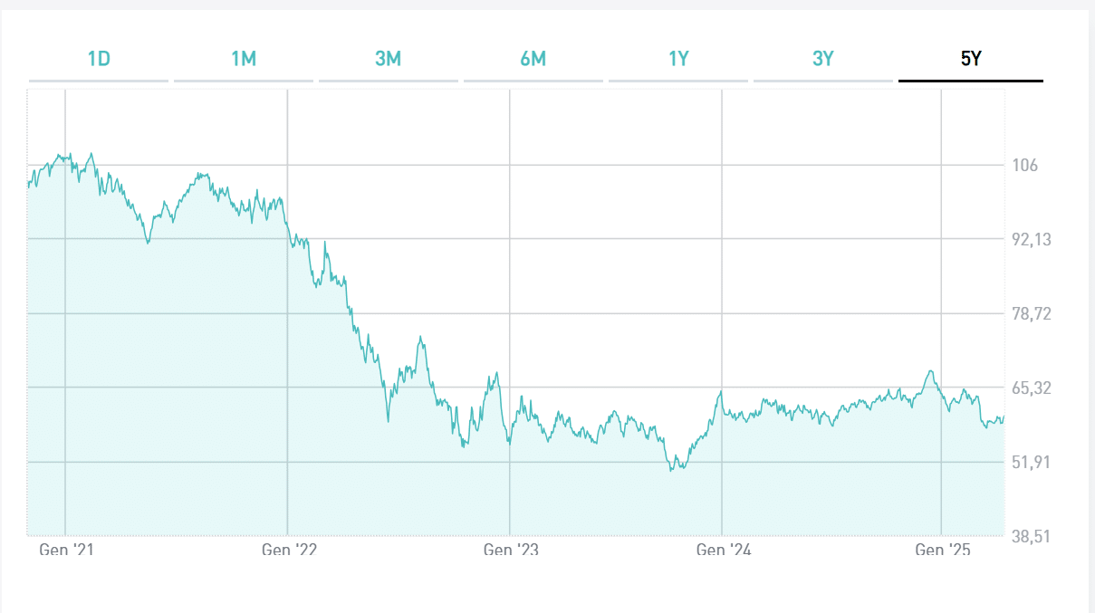Viewport: 1095px width, 613px height.
Task: Click the 106 price axis label
Action: [x=1024, y=166]
